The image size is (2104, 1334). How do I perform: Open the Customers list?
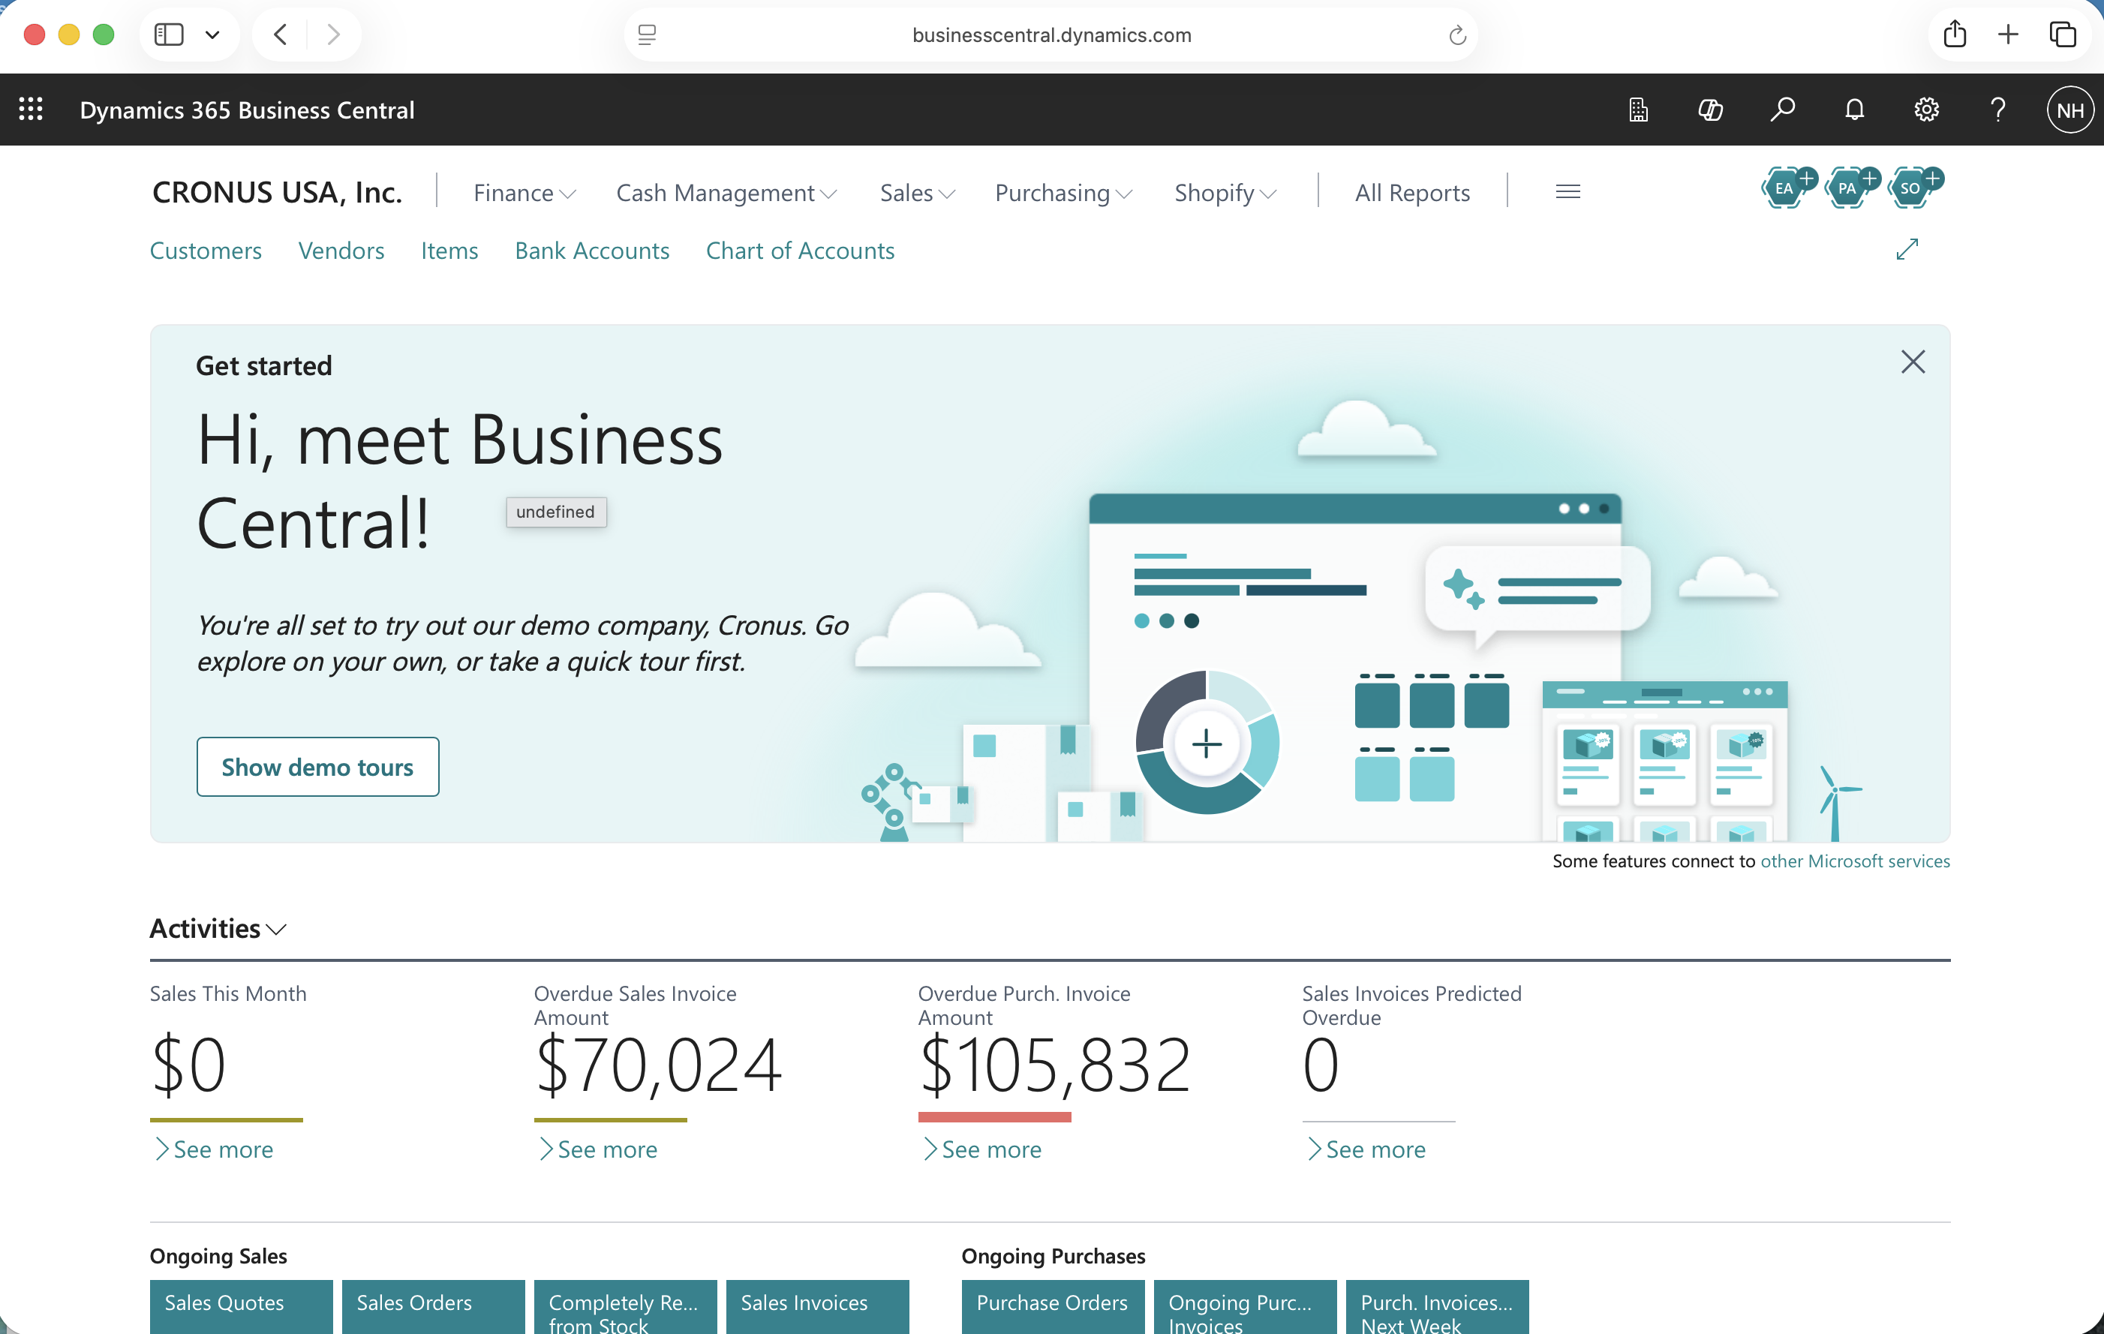[x=206, y=251]
